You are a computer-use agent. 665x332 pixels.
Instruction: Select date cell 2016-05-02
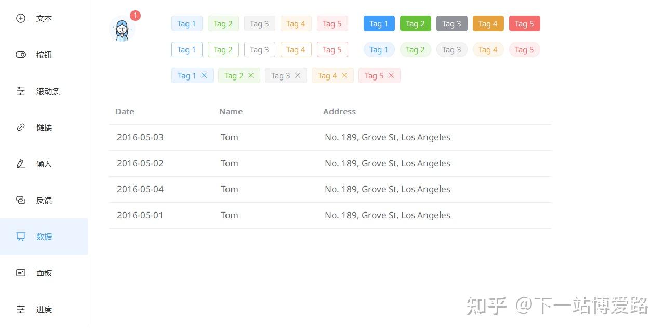(140, 163)
